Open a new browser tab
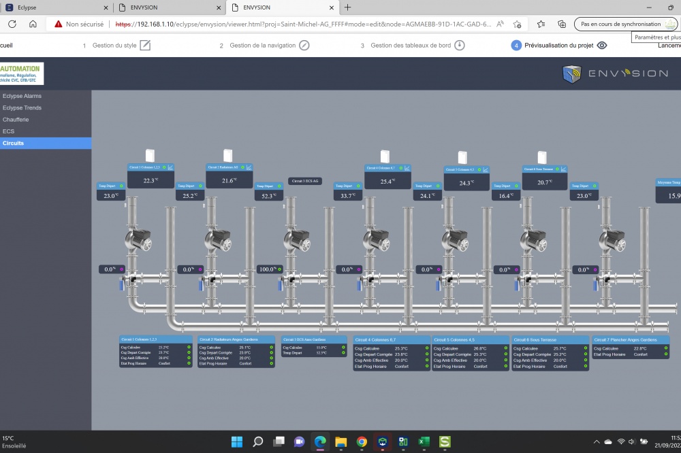Image resolution: width=681 pixels, height=453 pixels. [x=347, y=7]
